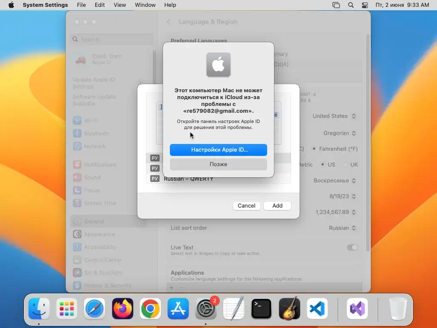
Task: Open first day of week dropdown Воскресенье
Action: (x=335, y=181)
